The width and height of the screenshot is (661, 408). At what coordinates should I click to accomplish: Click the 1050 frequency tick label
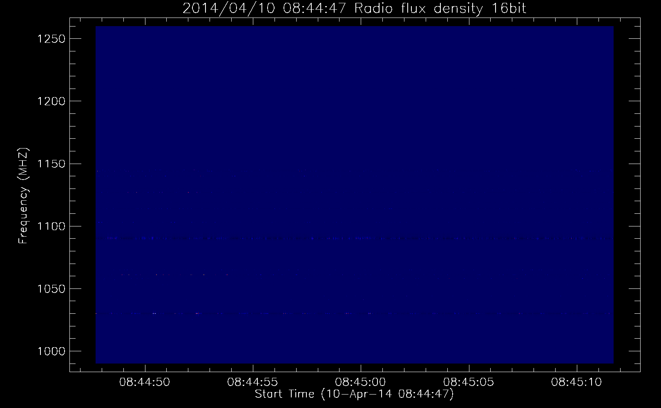51,289
